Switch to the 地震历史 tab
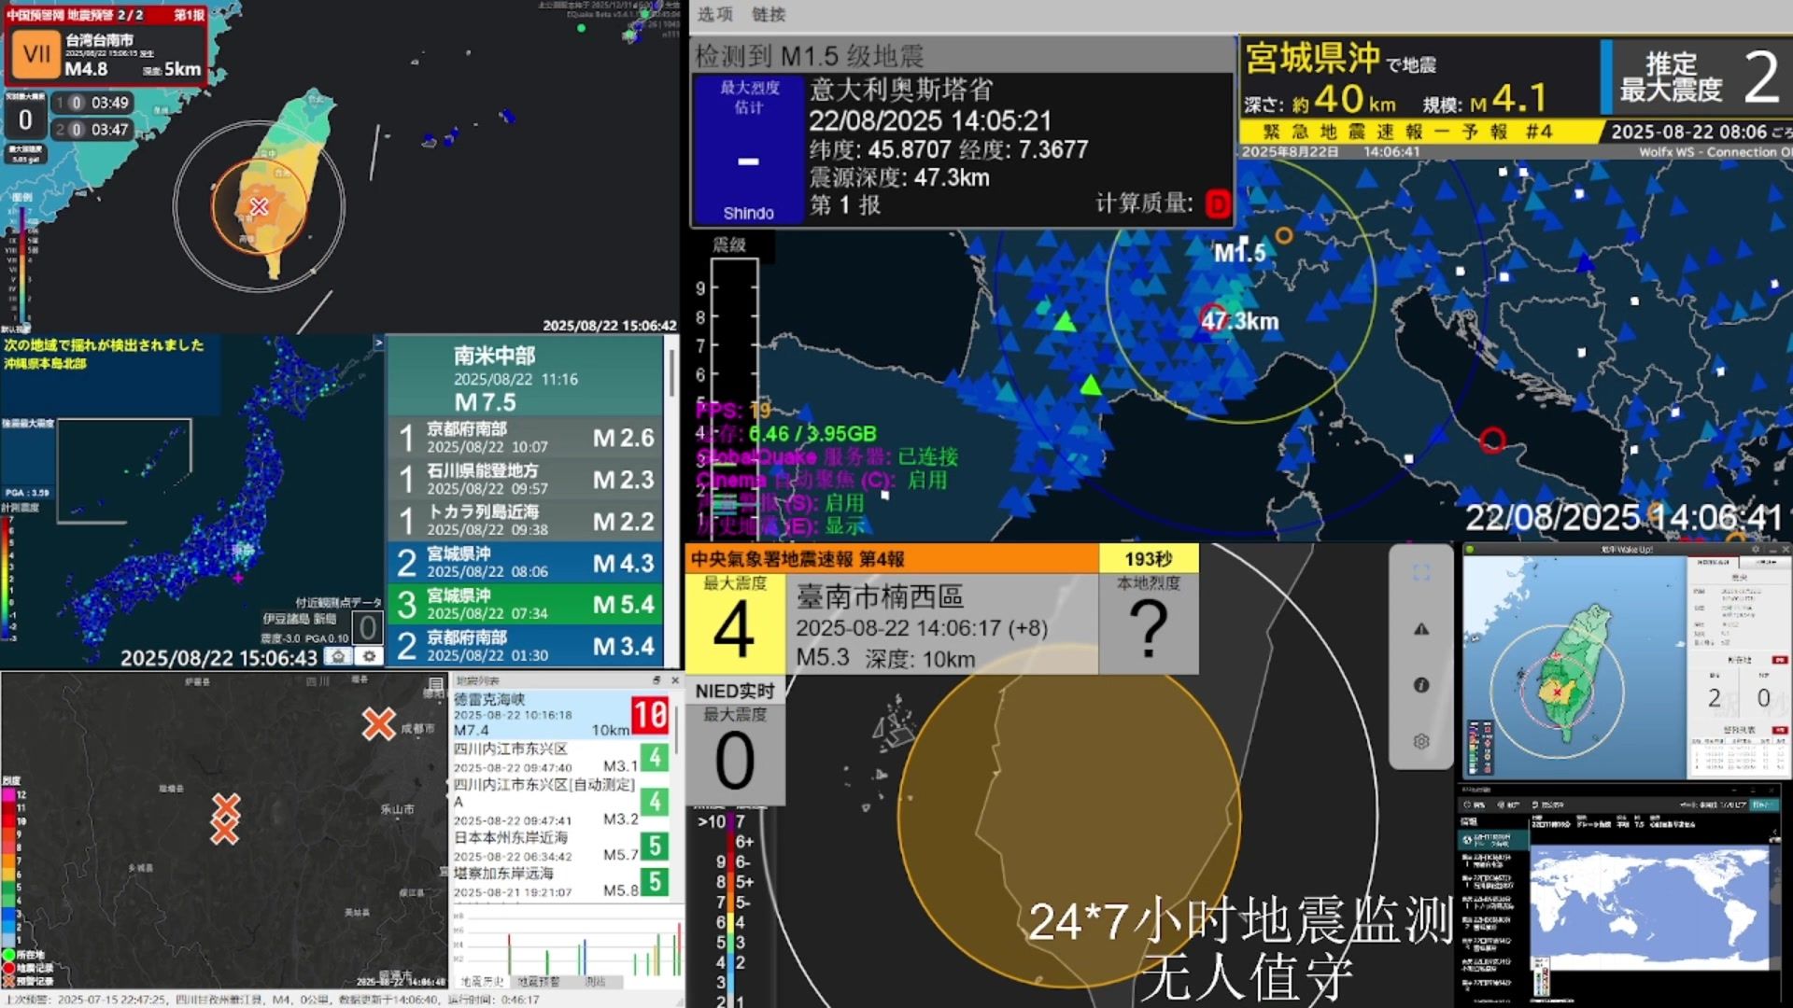Screen dimensions: 1793x1008 (483, 981)
